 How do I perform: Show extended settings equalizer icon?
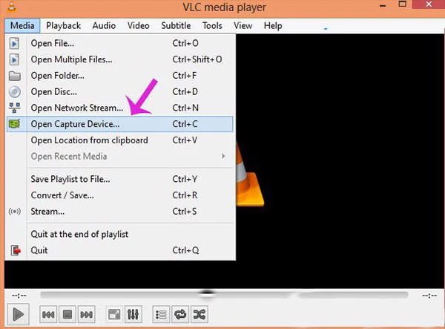pyautogui.click(x=133, y=314)
